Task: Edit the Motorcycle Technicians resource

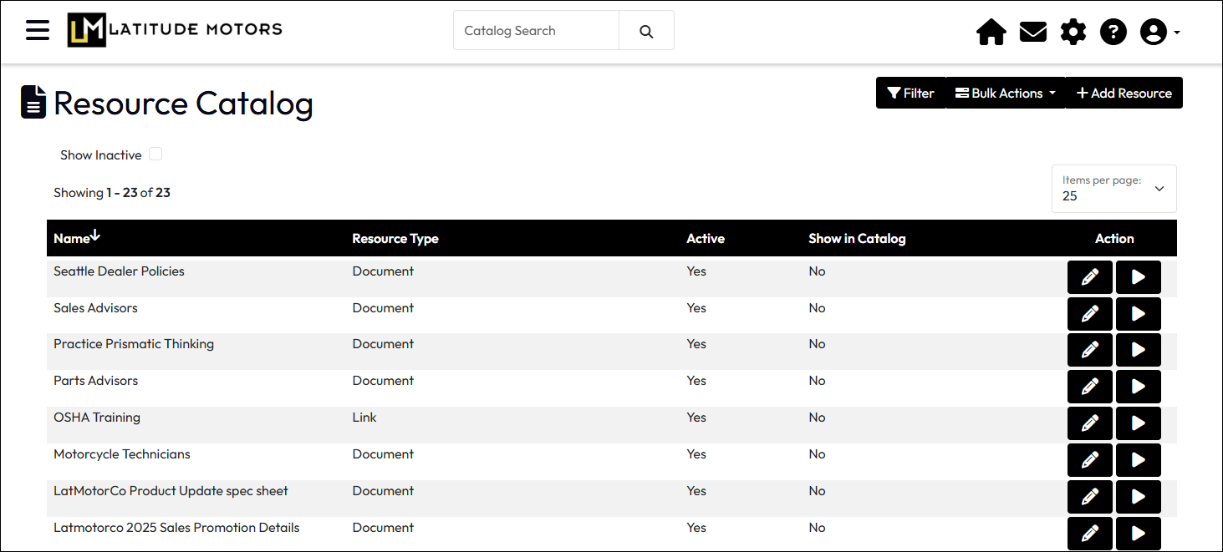Action: click(x=1090, y=460)
